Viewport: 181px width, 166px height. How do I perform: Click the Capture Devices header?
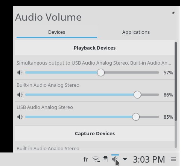[95, 133]
